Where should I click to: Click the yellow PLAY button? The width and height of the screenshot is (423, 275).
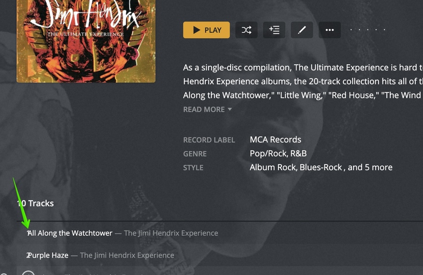(206, 30)
